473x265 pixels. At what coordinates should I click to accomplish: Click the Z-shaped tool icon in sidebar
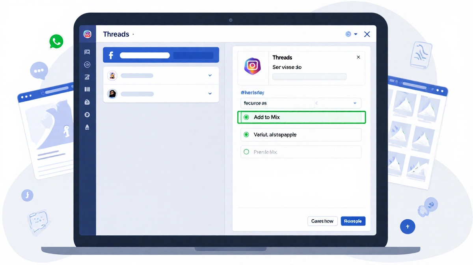pos(87,77)
